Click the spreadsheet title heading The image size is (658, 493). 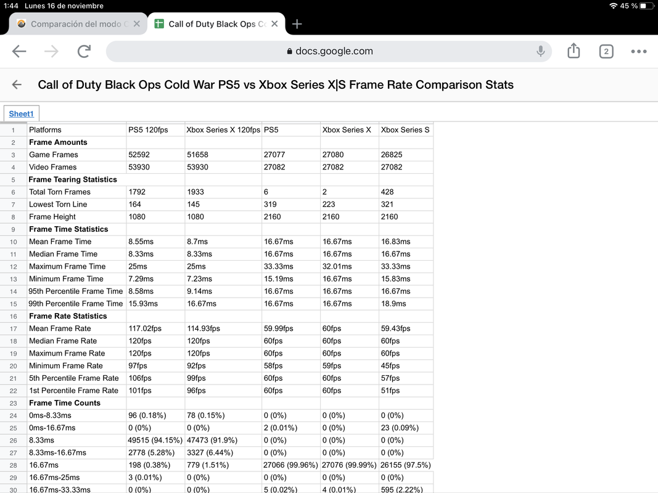point(276,84)
